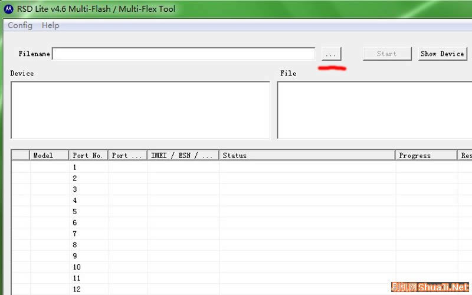Click the Filename text input field
This screenshot has height=295, width=472.
(x=183, y=54)
